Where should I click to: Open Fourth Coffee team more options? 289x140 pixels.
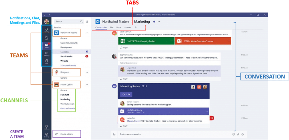(87, 85)
